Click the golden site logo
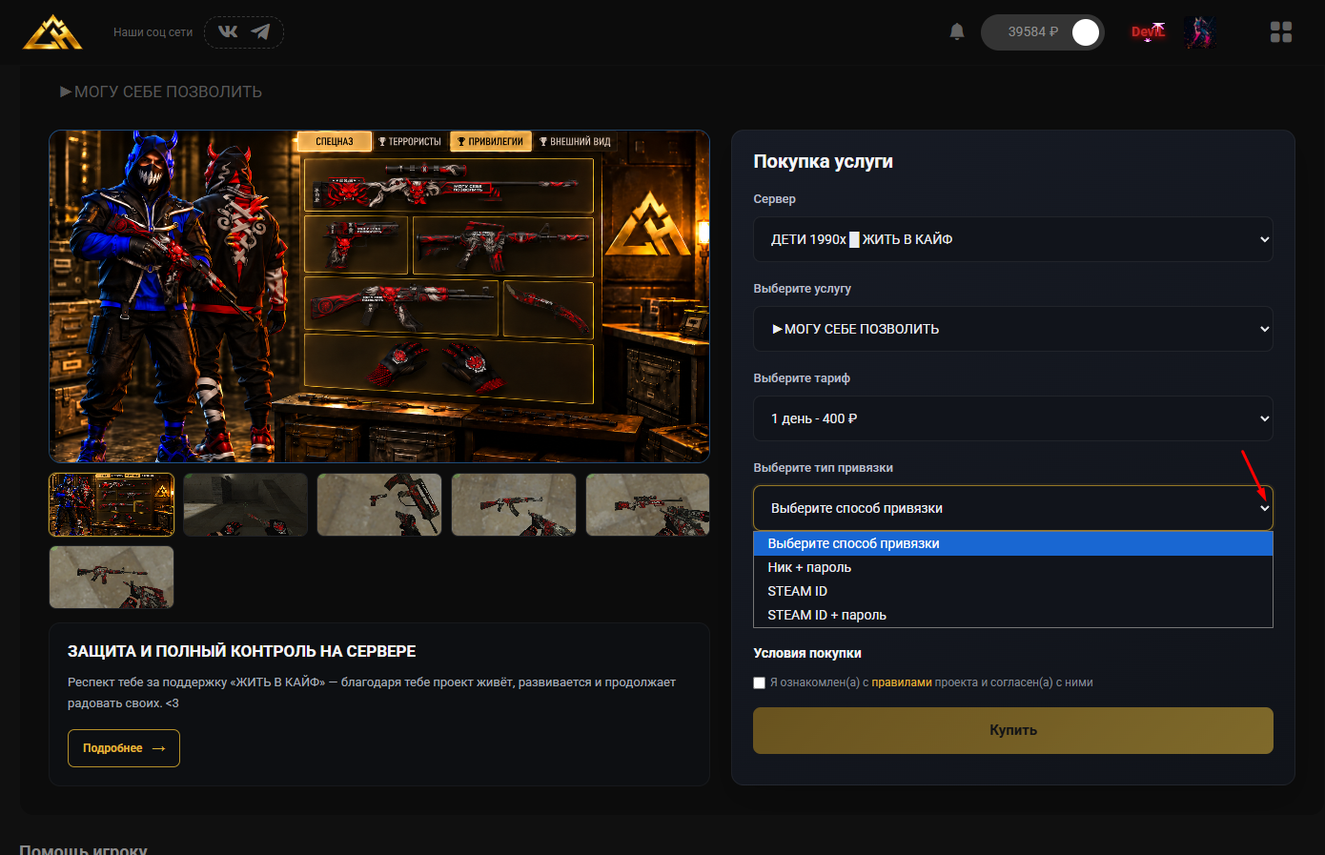 point(52,31)
